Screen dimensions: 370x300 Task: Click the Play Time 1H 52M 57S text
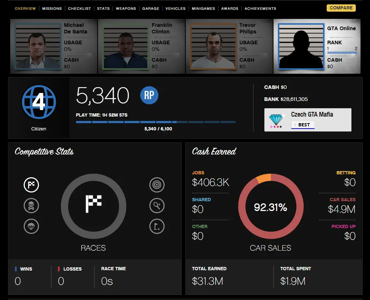click(102, 115)
